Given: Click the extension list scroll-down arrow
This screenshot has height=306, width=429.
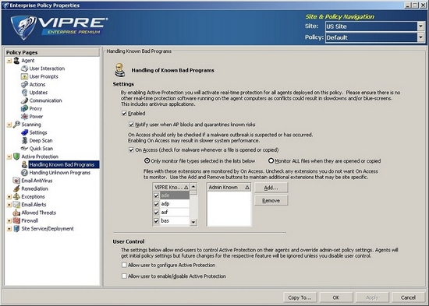Looking at the screenshot, I should [193, 222].
